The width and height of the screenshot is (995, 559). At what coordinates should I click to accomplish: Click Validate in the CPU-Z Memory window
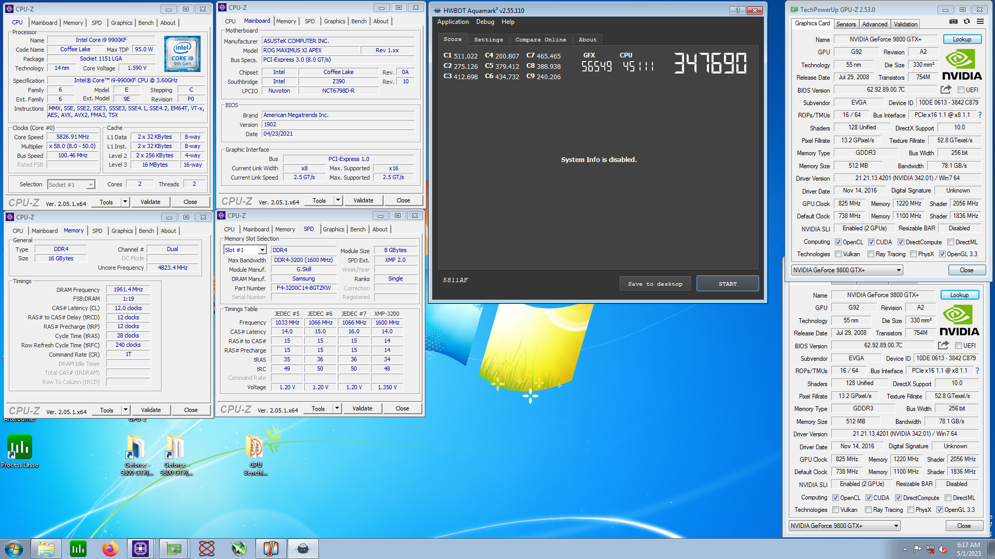pyautogui.click(x=151, y=410)
